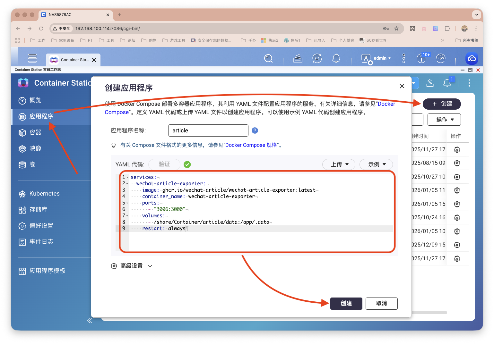Open the 概览 (Overview) sidebar section

35,100
